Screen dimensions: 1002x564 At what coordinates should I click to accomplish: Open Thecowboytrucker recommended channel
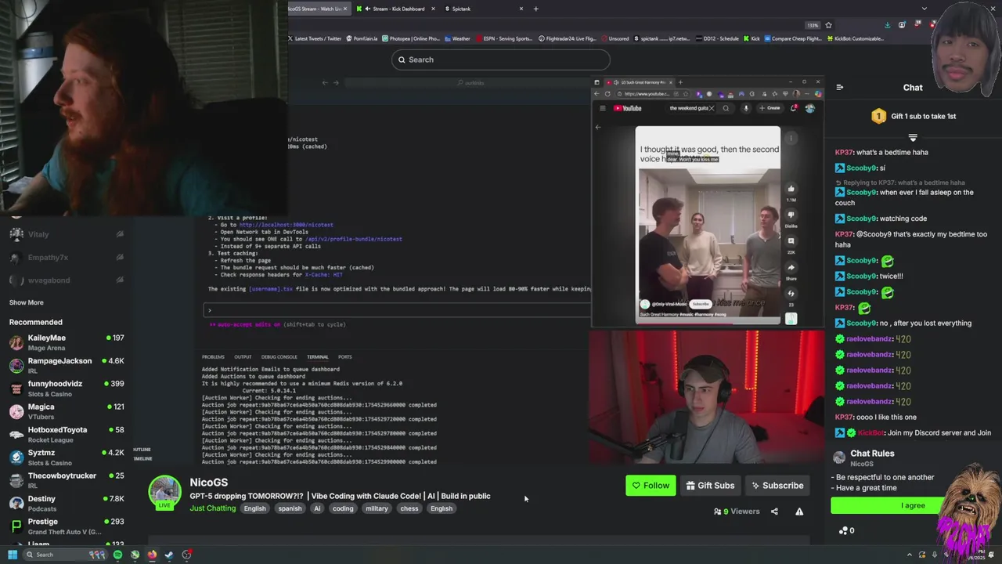67,480
